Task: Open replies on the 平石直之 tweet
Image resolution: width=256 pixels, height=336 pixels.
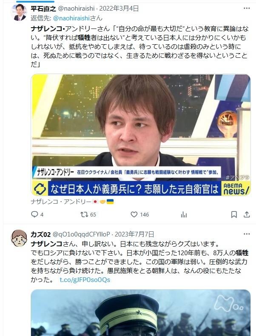Action: [37, 214]
